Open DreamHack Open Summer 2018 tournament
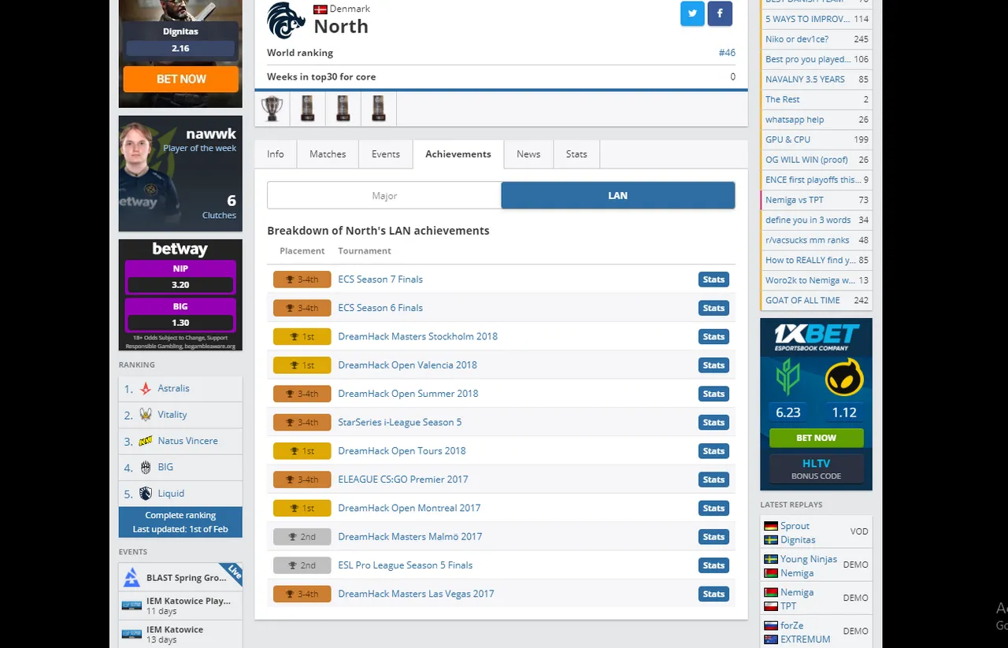1008x648 pixels. 408,394
